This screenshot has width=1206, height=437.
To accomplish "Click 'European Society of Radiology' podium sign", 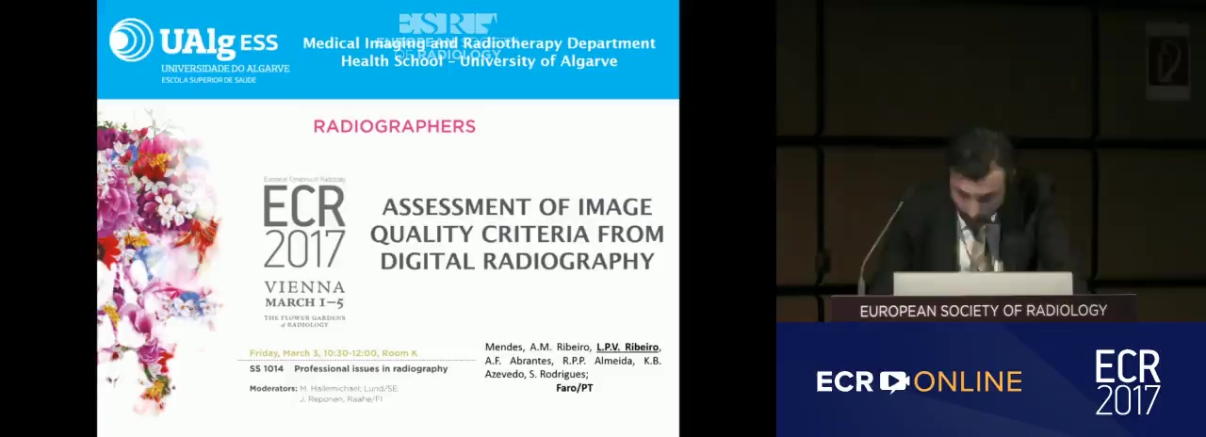I will tap(983, 310).
